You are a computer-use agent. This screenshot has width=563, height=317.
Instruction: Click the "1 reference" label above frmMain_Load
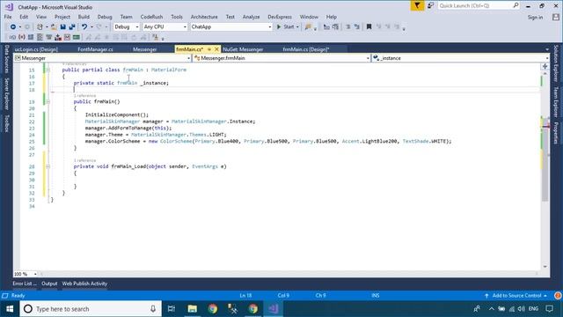click(84, 160)
